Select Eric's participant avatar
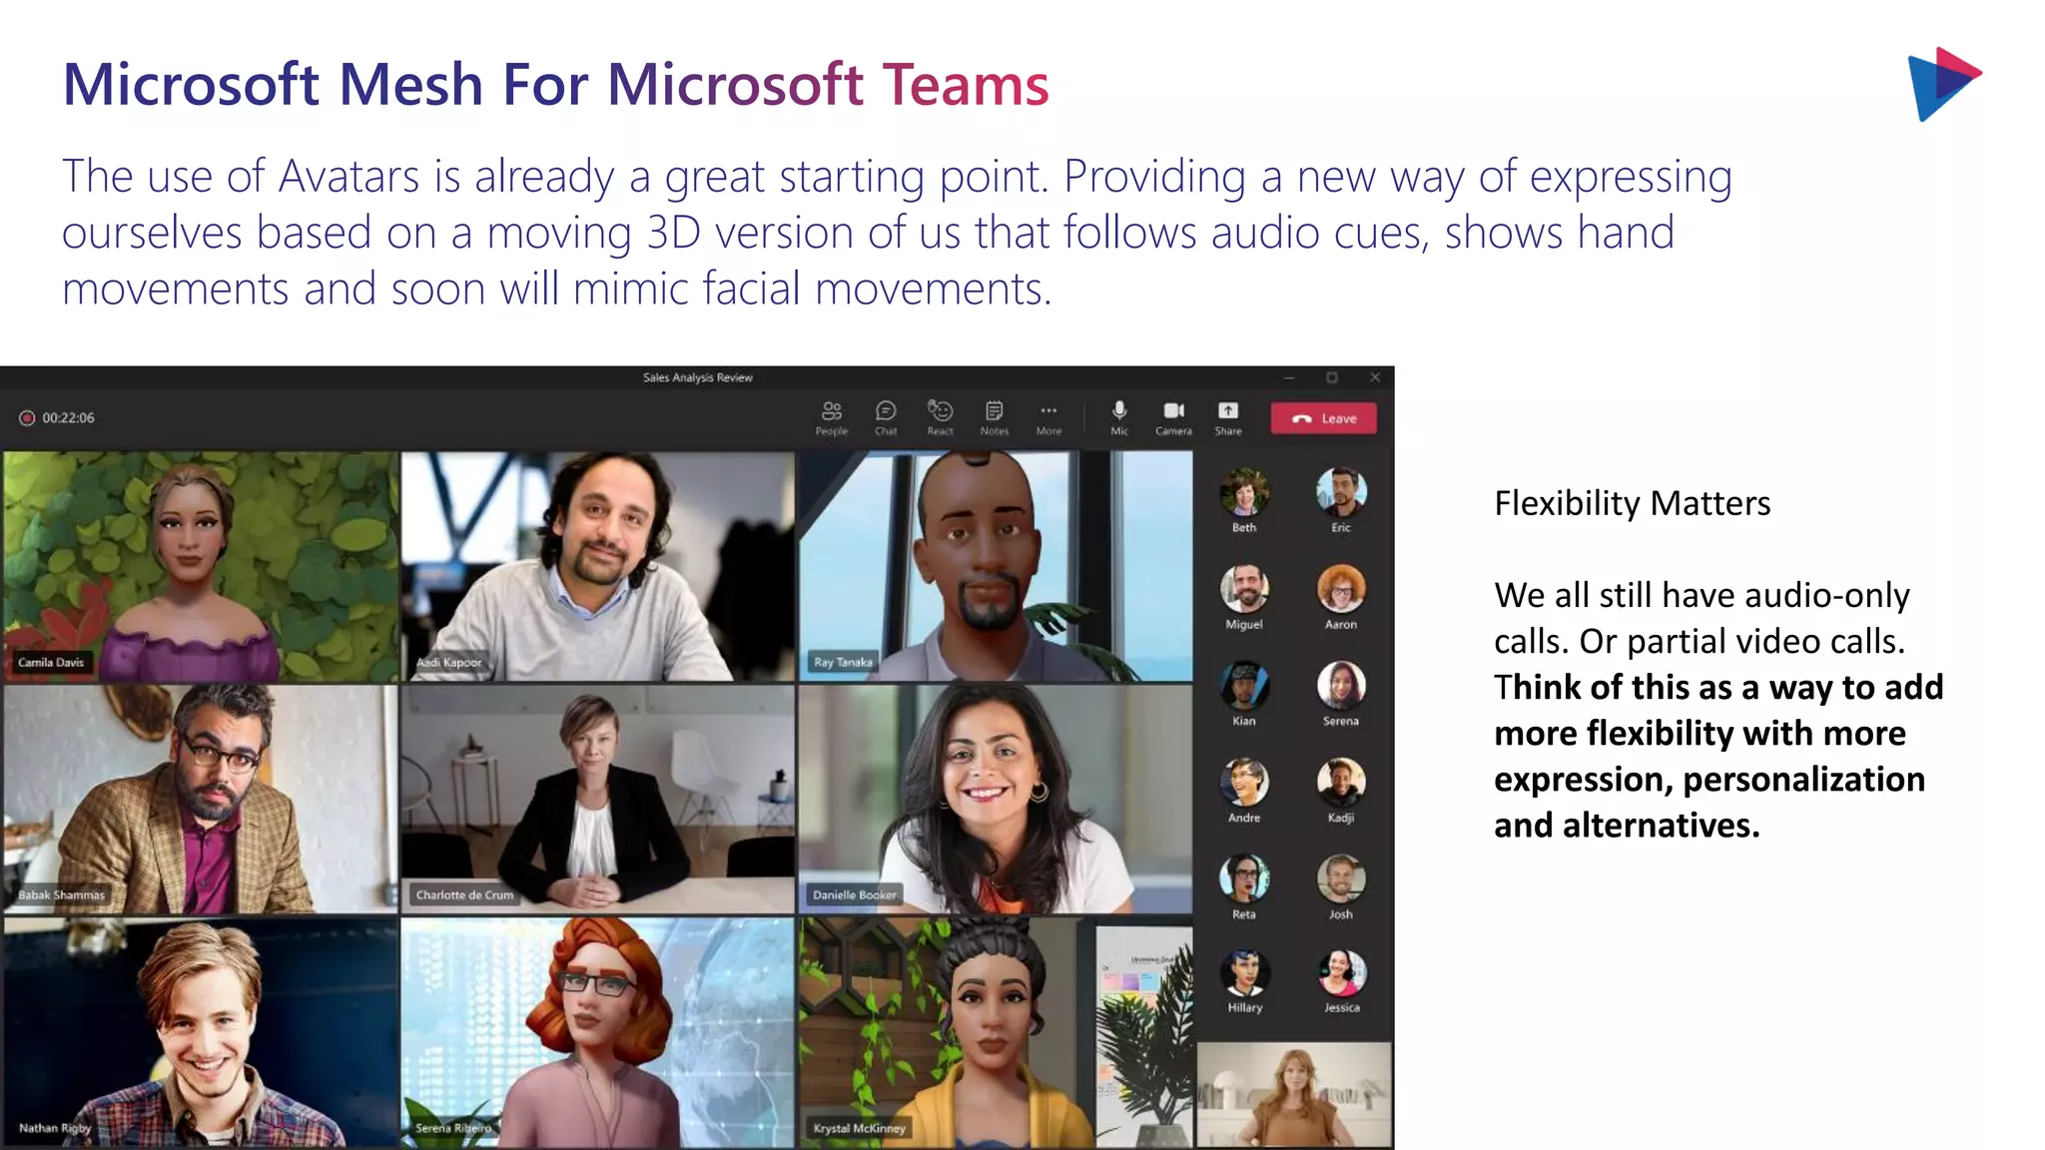 click(1341, 492)
